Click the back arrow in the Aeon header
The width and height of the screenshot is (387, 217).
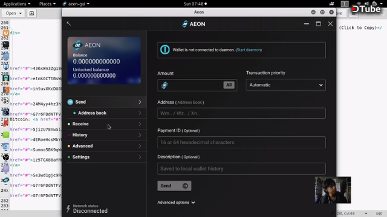click(68, 24)
